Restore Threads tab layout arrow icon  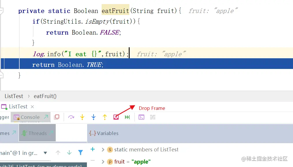[x=52, y=133]
